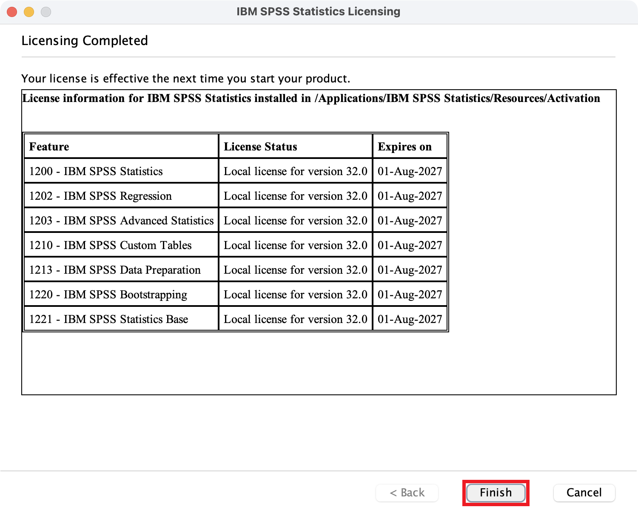Go to the previous step with Back

pyautogui.click(x=407, y=493)
